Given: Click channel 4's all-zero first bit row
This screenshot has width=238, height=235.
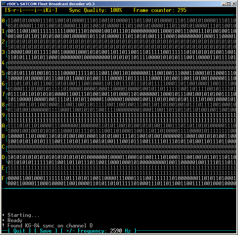Looking at the screenshot, I should [x=122, y=62].
